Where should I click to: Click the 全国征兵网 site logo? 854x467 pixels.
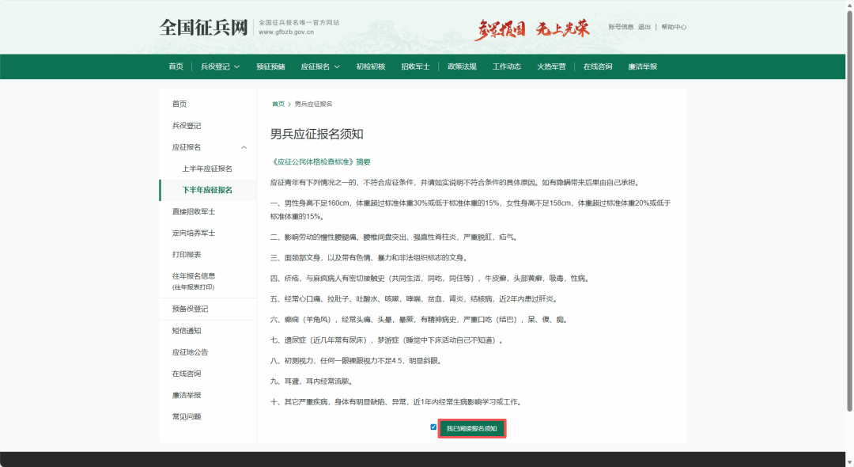202,27
